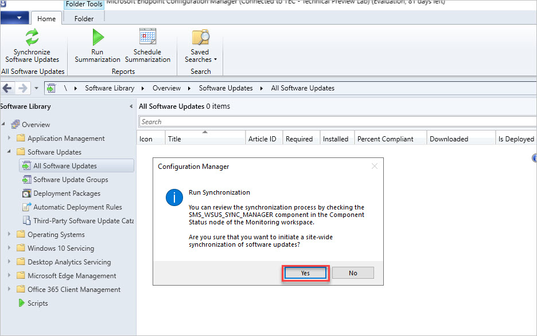Viewport: 537px width, 336px height.
Task: Click the Microsoft Edge Management folder icon
Action: pos(21,275)
